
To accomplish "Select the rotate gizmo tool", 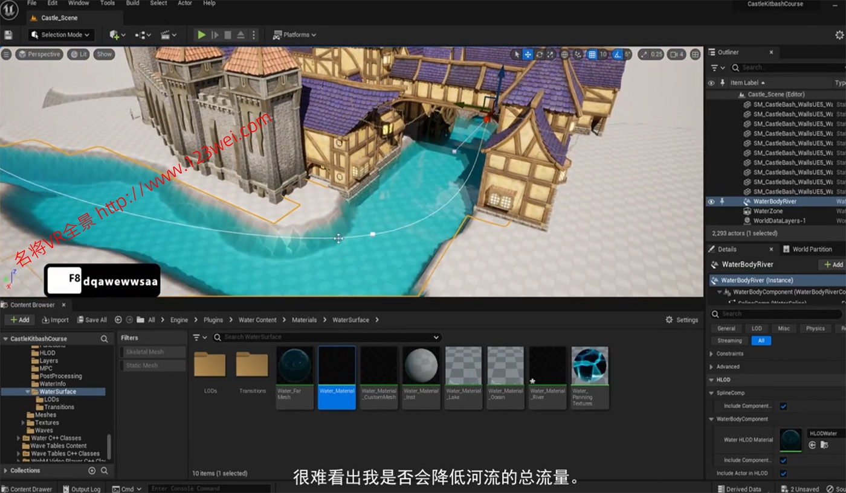I will click(x=539, y=54).
